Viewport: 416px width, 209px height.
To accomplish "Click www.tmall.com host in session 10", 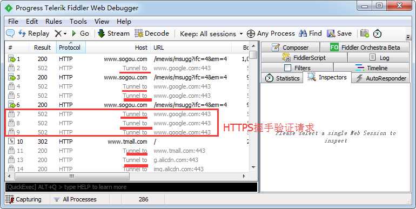I will point(128,141).
